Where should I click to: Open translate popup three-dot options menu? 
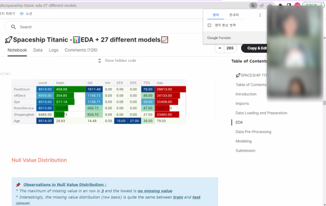coord(260,15)
